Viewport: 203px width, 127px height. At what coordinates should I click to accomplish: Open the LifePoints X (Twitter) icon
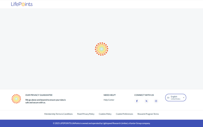click(x=146, y=101)
